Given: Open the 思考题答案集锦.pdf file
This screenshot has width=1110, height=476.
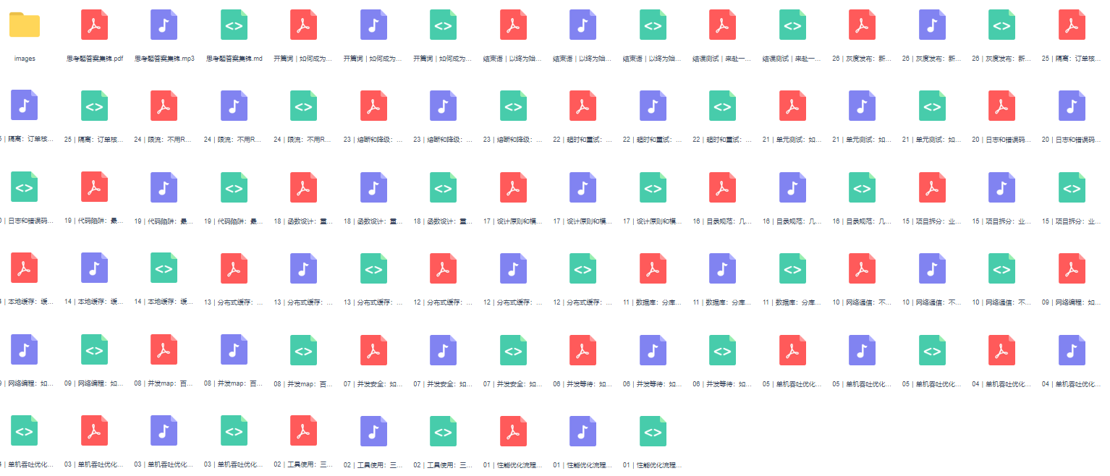Looking at the screenshot, I should (x=95, y=25).
